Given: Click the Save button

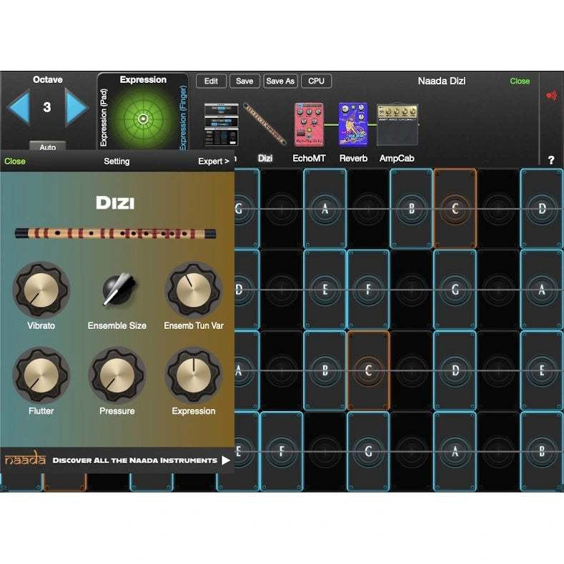Looking at the screenshot, I should [x=244, y=81].
